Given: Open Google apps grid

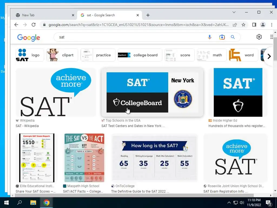Looking at the screenshot, I should [272, 37].
